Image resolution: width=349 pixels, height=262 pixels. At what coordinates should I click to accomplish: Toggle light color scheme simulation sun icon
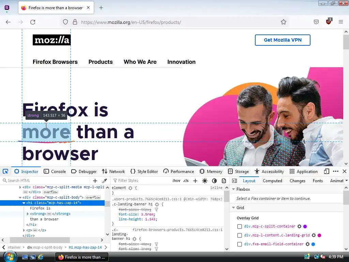click(205, 181)
